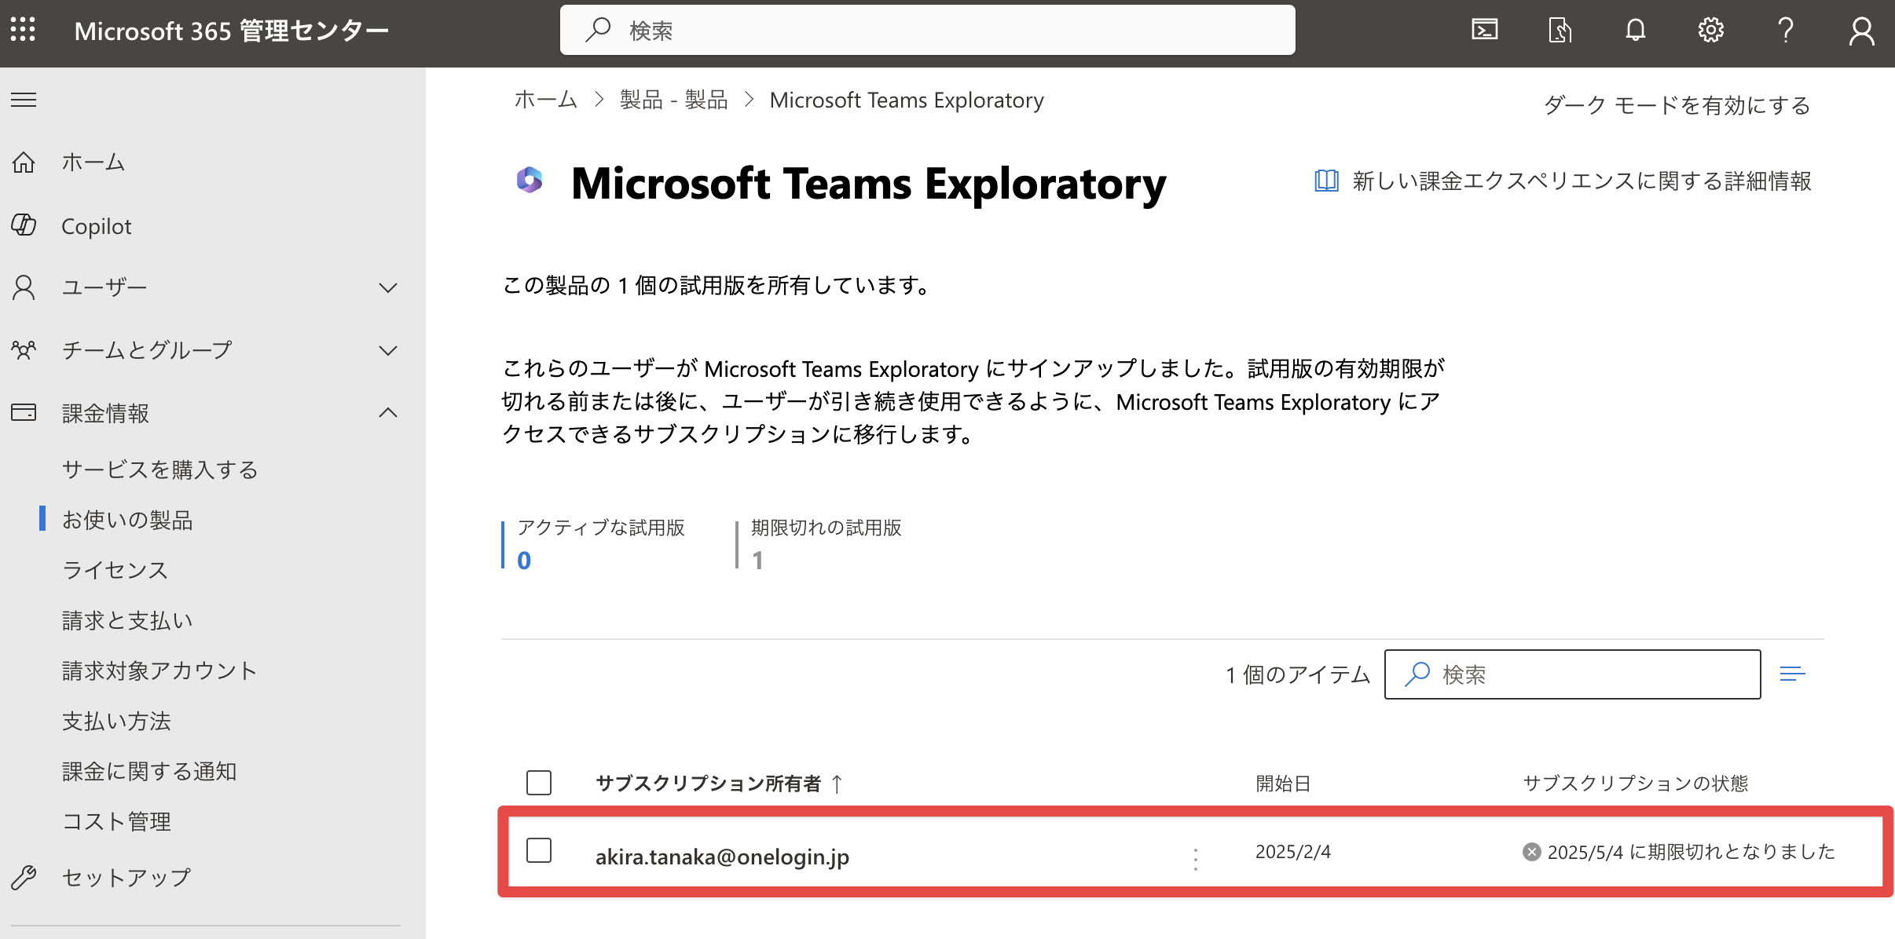This screenshot has width=1895, height=939.
Task: Collapse navigation with hamburger icon
Action: click(24, 100)
